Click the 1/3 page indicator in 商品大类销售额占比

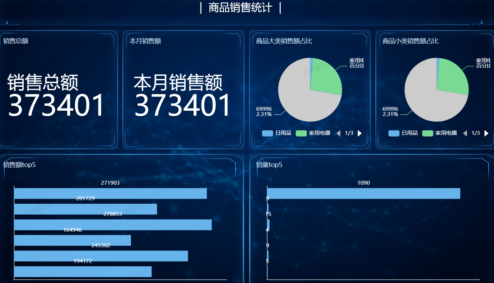coord(349,133)
